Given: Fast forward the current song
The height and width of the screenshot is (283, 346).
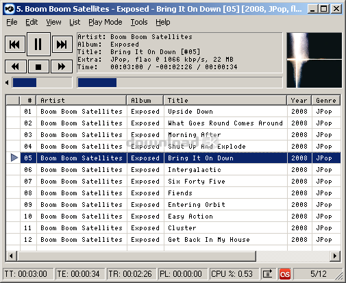Looking at the screenshot, I should pos(62,66).
